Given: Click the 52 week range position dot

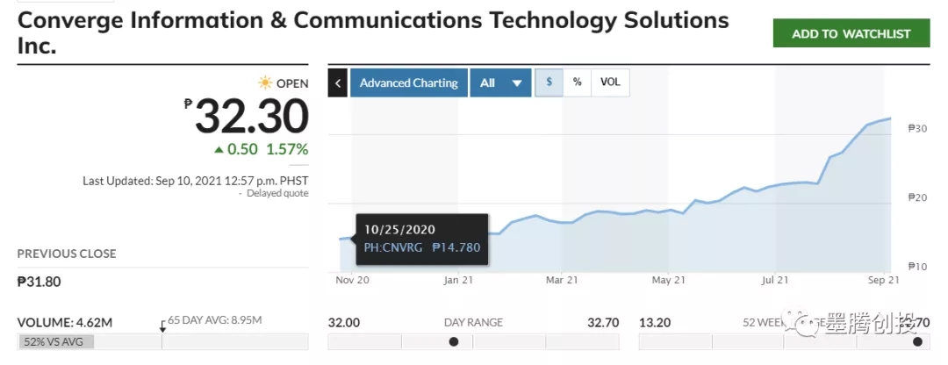Looking at the screenshot, I should tap(916, 341).
